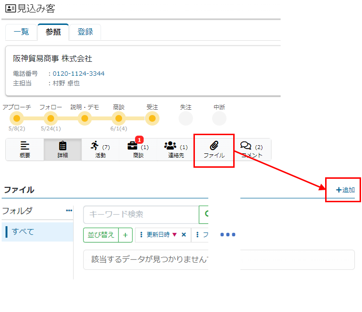Click the plus icon beside 並び替え

pyautogui.click(x=125, y=235)
